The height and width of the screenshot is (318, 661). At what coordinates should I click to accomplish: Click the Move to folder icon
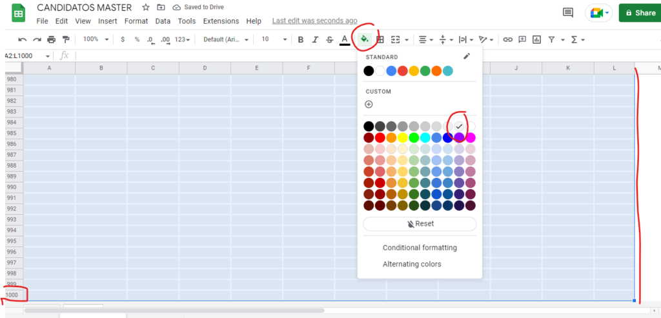161,7
